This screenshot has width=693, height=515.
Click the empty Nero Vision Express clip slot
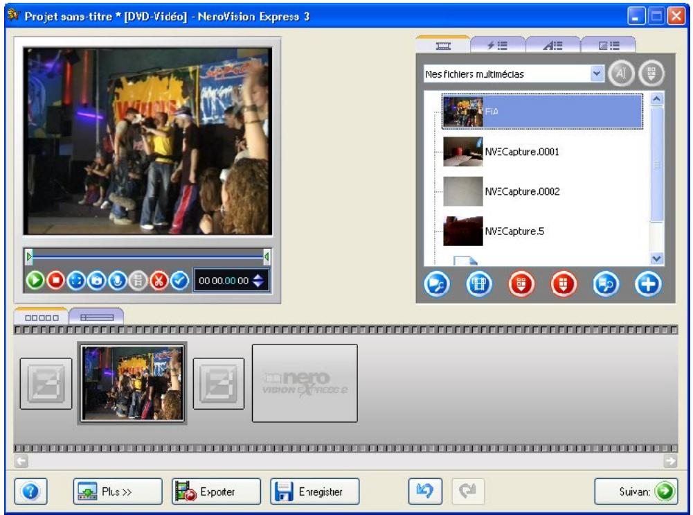click(305, 383)
